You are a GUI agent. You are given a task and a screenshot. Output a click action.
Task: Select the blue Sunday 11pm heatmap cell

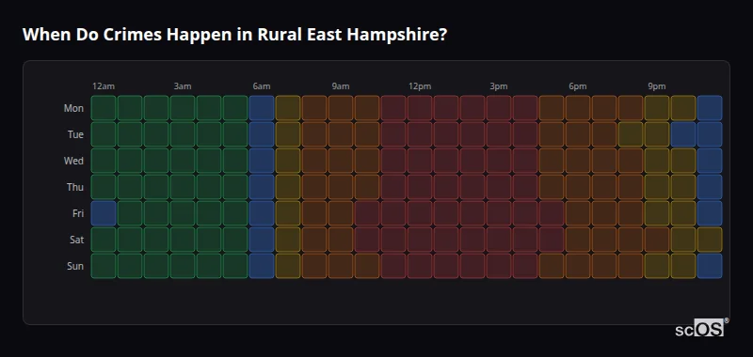pos(710,266)
